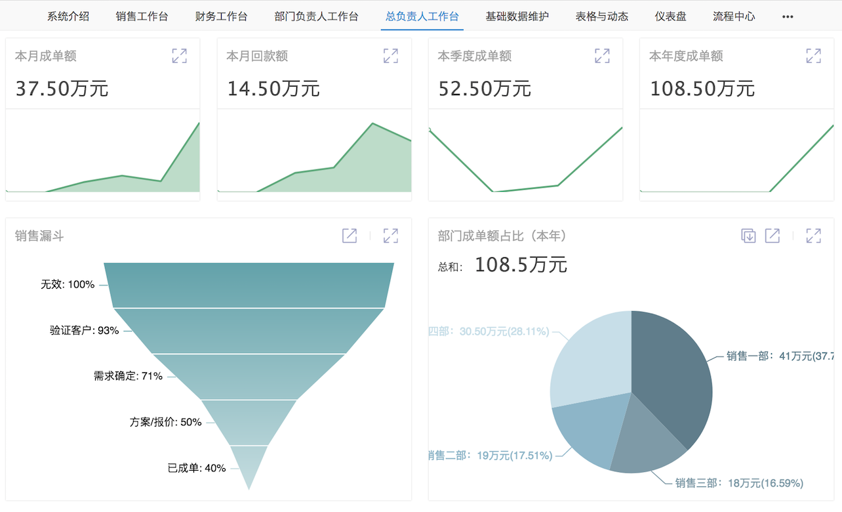Expand the 本月成单额 card to fullscreen
Image resolution: width=842 pixels, height=512 pixels.
pos(179,56)
